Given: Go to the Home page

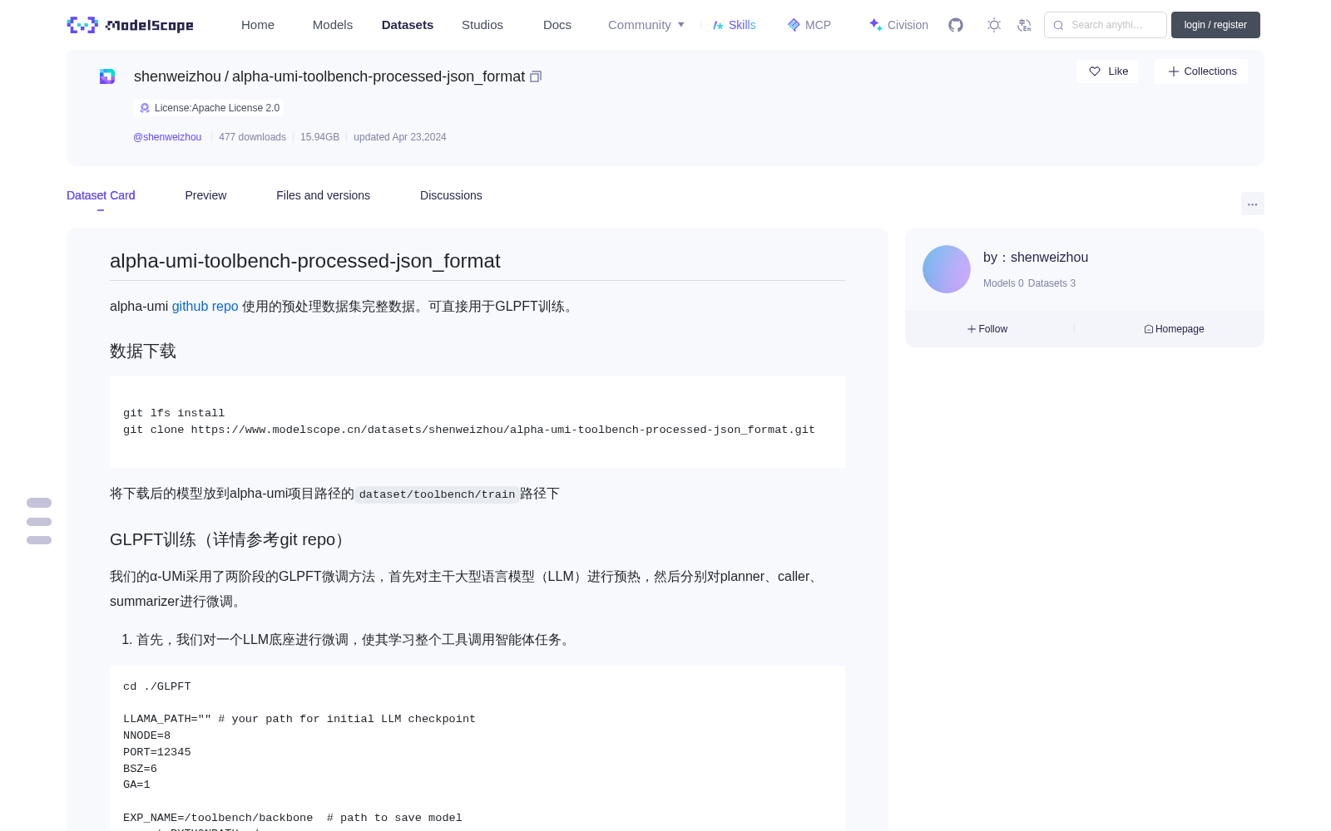Looking at the screenshot, I should click(x=258, y=25).
